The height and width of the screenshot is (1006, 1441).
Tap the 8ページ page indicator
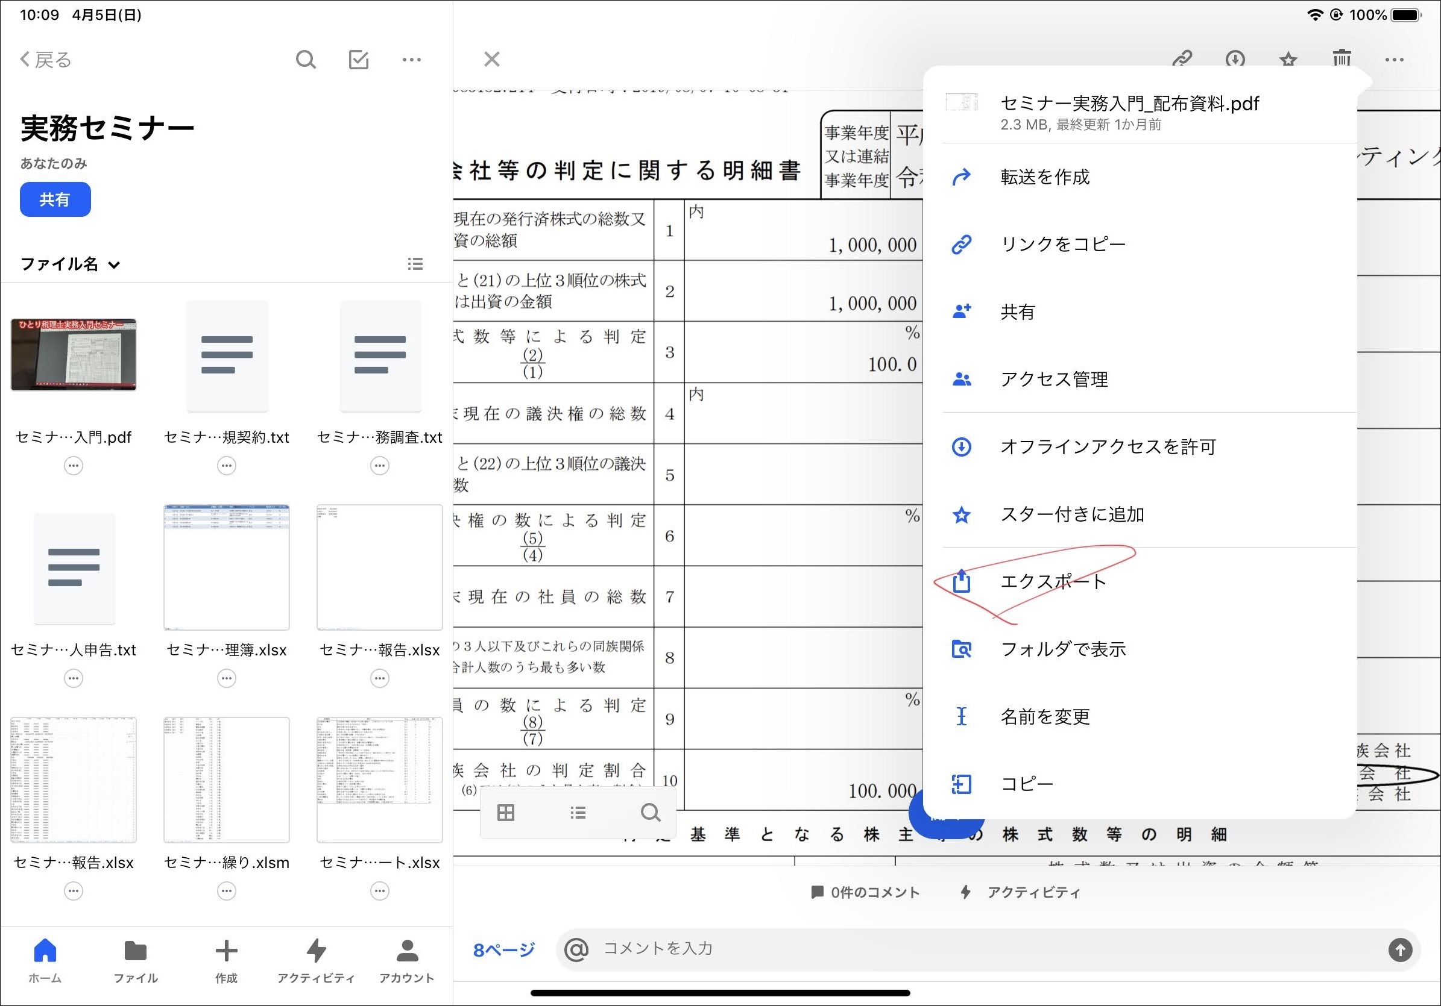pyautogui.click(x=504, y=950)
